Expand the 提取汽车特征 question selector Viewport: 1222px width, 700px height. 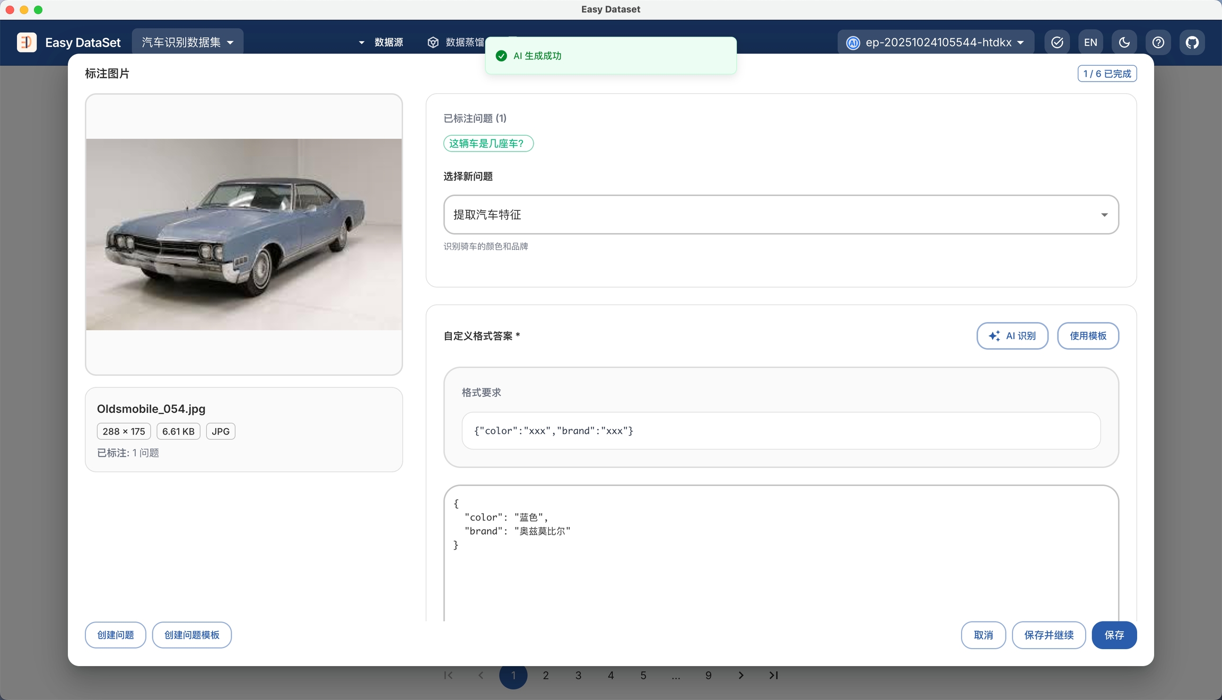(781, 215)
